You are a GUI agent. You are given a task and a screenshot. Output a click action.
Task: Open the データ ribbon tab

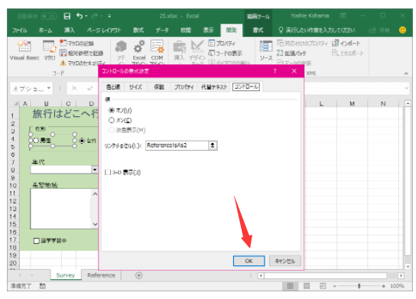(162, 31)
